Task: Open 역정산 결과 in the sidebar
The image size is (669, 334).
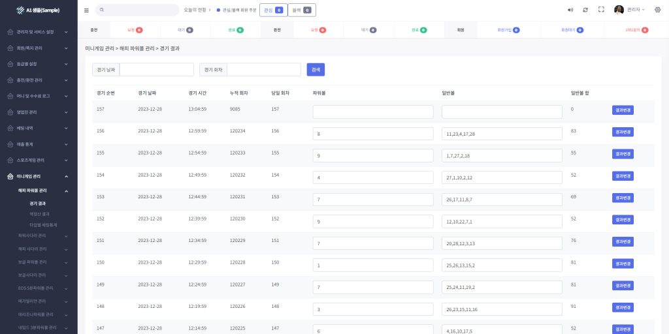Action: [39, 214]
